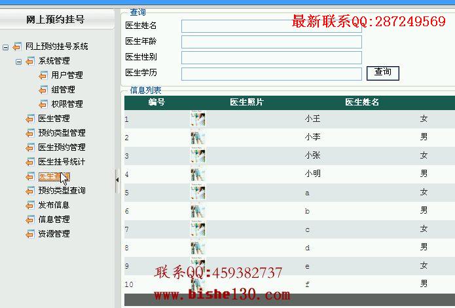
Task: Collapse the 网上预约挂号系统 root node
Action: [x=5, y=47]
